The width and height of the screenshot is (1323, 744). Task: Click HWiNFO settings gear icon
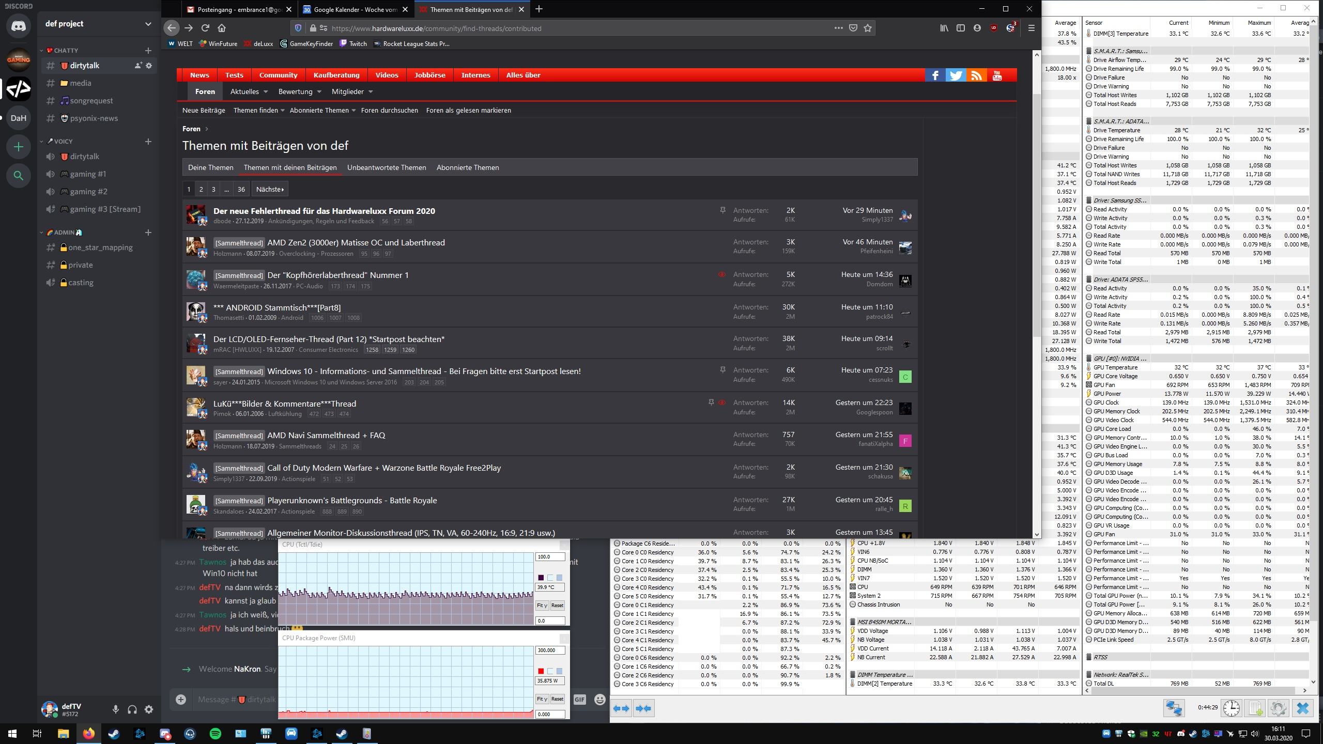click(1279, 708)
